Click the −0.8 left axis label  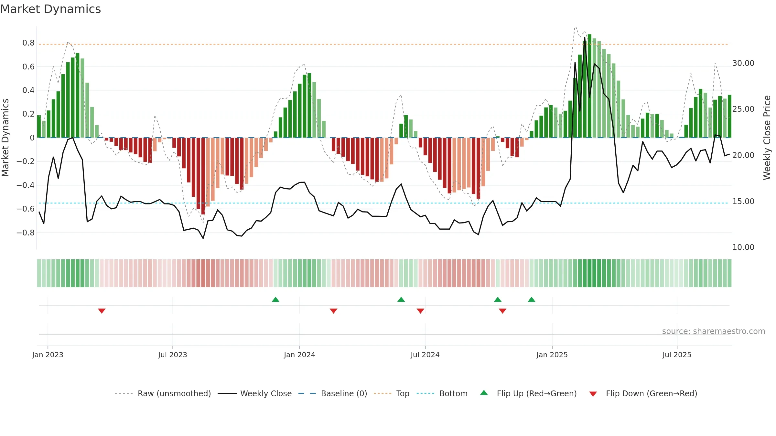[x=26, y=233]
